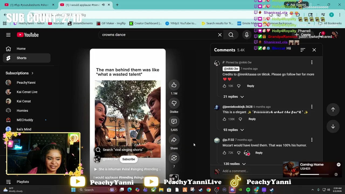
Task: Open the YouTube hamburger guide menu
Action: point(8,35)
